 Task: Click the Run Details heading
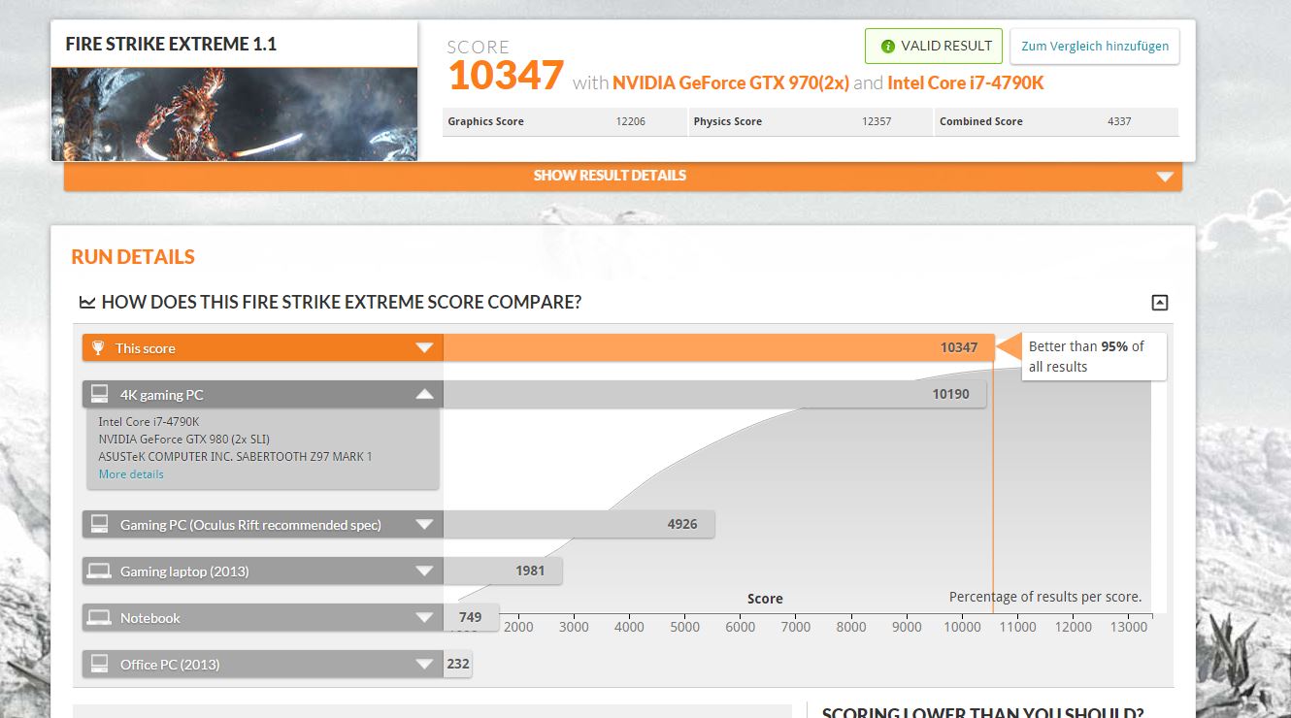133,257
